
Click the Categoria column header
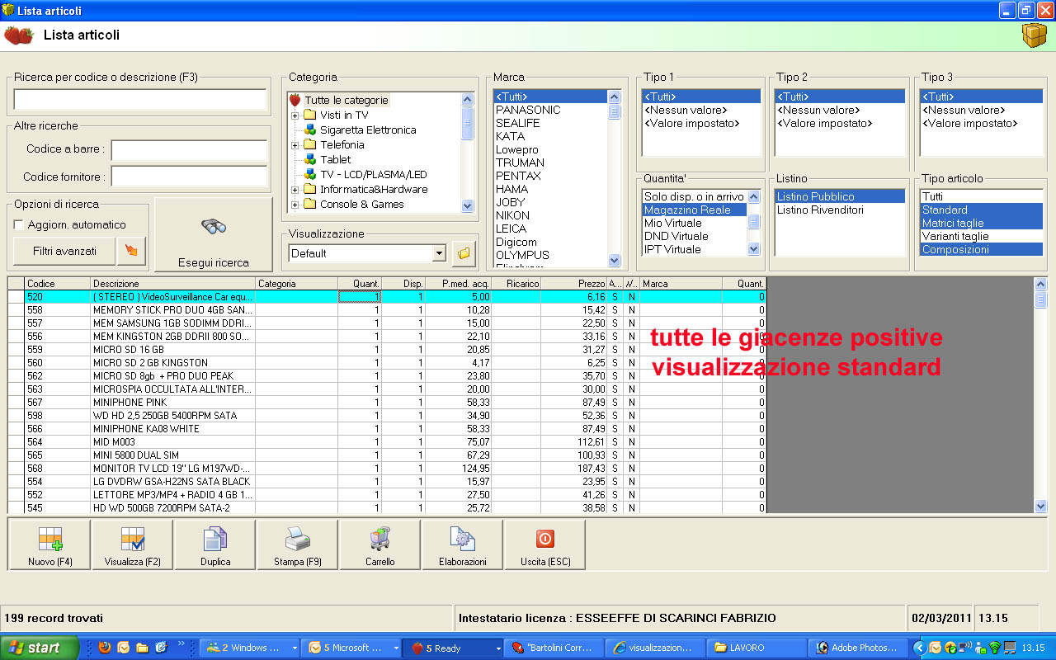297,283
